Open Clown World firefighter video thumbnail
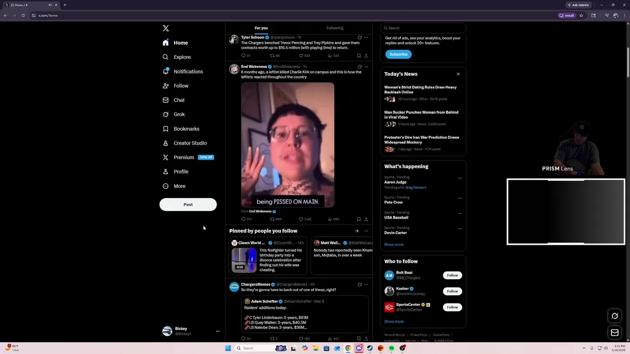The height and width of the screenshot is (354, 630). (x=244, y=260)
